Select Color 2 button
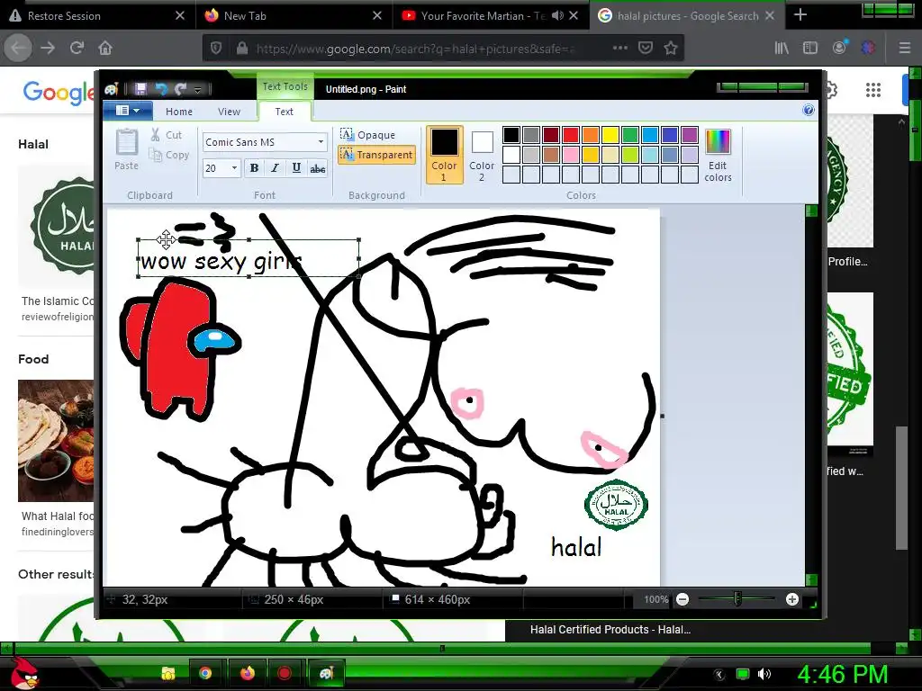Viewport: 922px width, 691px height. [482, 155]
